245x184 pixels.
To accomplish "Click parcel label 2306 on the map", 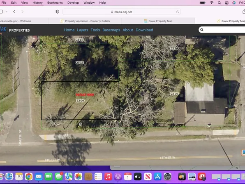I will (x=174, y=94).
